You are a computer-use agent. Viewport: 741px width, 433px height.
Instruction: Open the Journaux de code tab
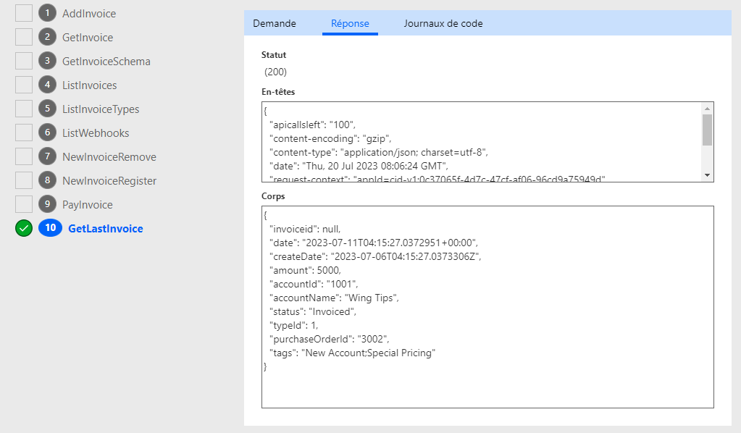point(443,23)
